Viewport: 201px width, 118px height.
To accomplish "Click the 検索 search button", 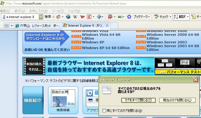I will tap(48, 17).
